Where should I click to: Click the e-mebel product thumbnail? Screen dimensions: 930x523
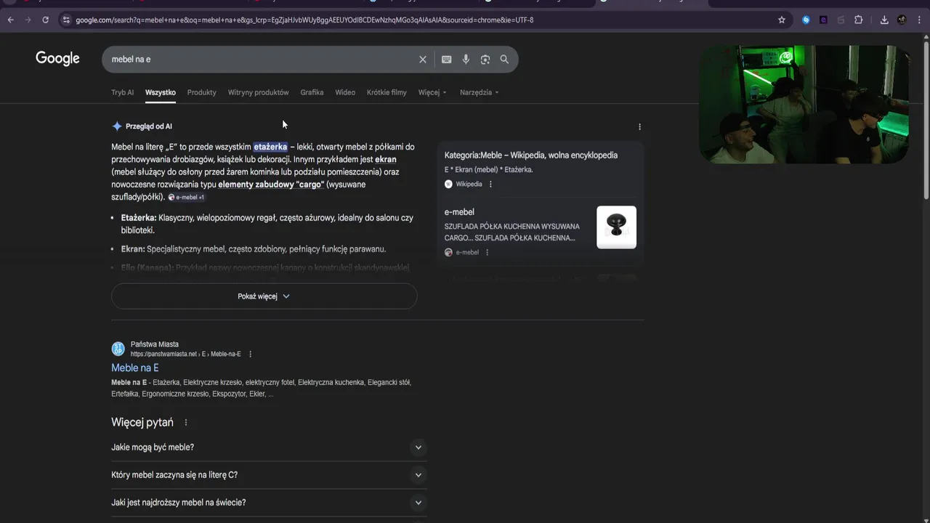click(616, 227)
